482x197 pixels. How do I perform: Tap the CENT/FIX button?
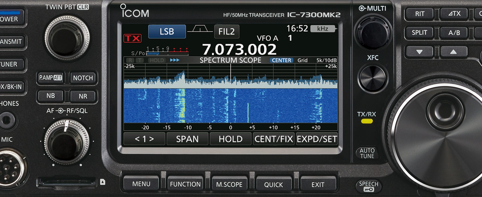[274, 139]
